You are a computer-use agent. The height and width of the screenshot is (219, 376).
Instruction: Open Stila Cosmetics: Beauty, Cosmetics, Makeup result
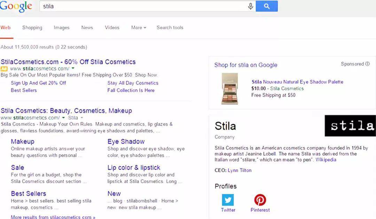[66, 111]
